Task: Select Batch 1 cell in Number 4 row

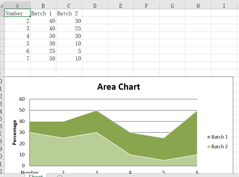Action: [43, 35]
